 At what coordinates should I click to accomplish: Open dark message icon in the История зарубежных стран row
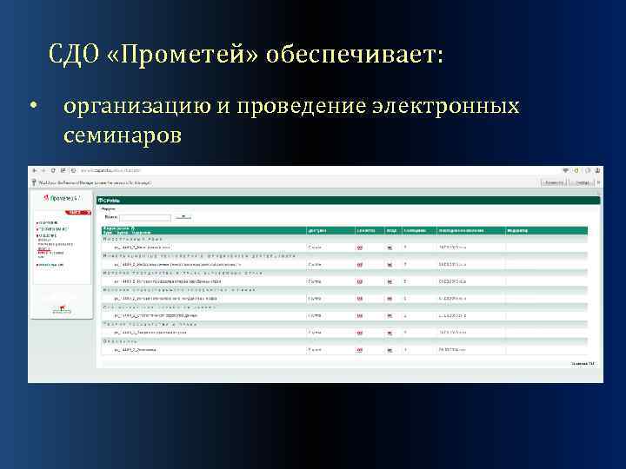pos(390,281)
